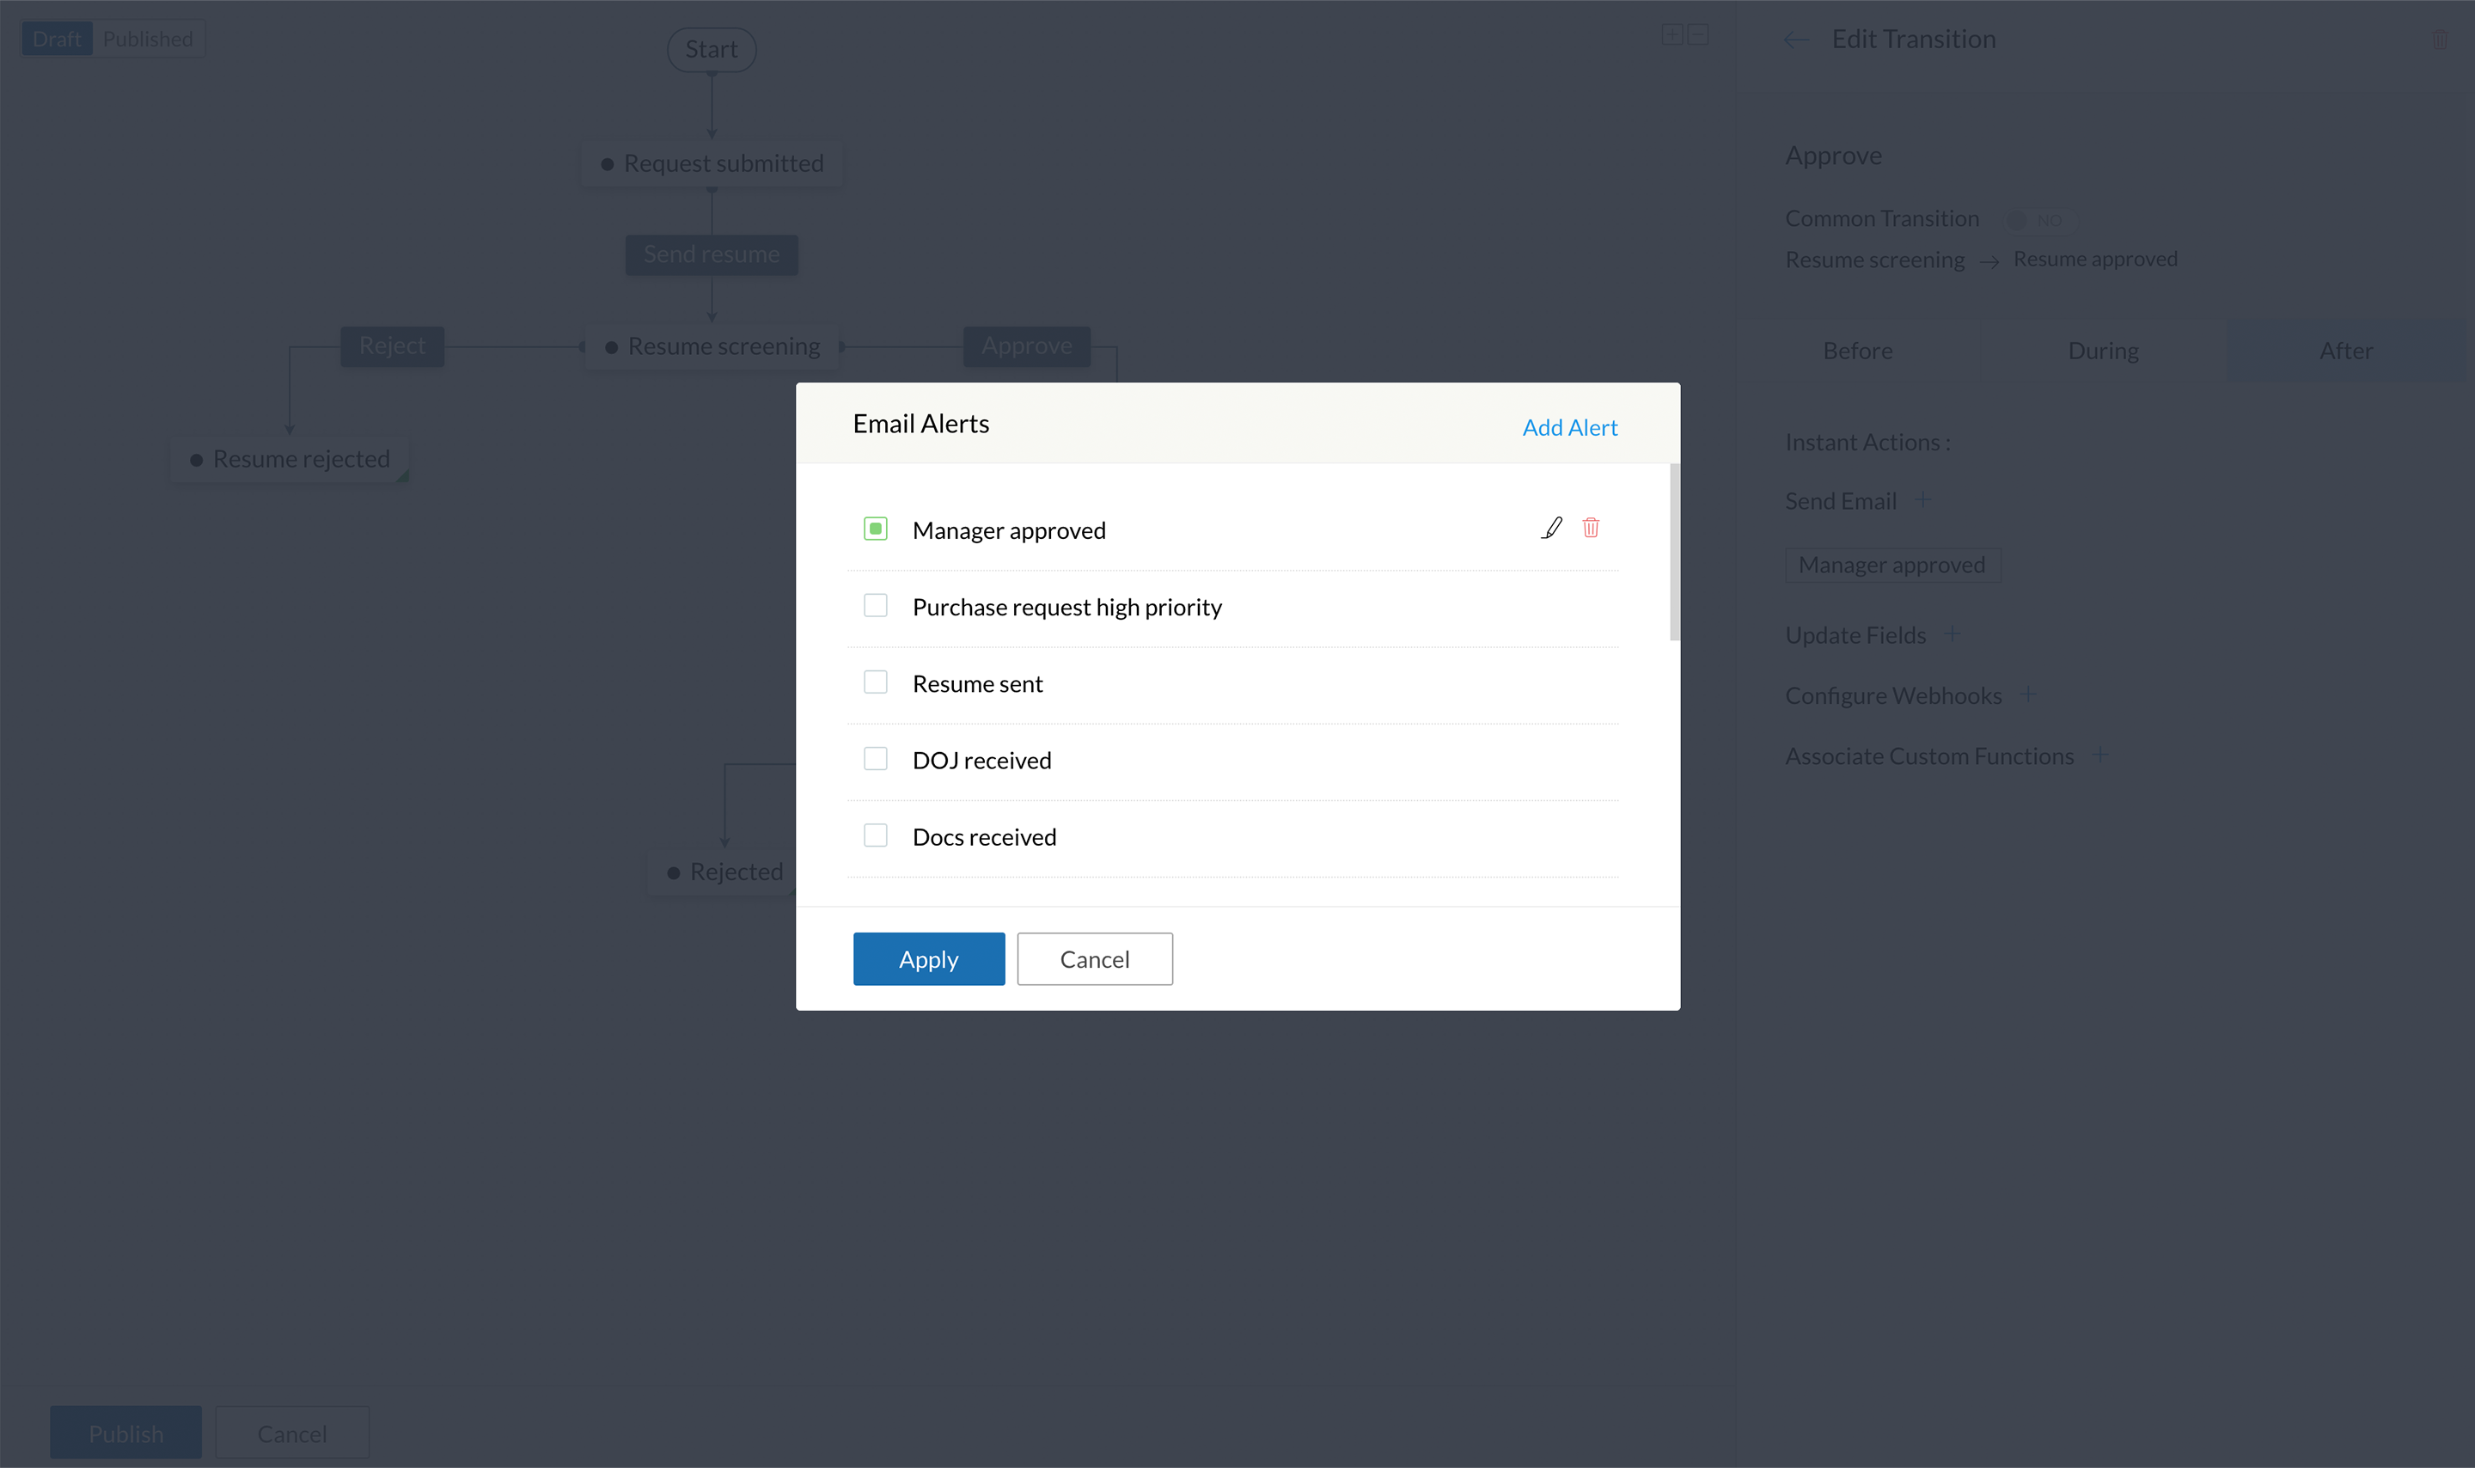
Task: Click the plus icon next to Configure Webhooks
Action: tap(2027, 694)
